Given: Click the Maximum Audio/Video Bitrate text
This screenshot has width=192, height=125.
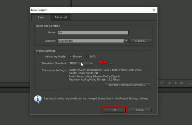Looking at the screenshot, I should 94,80.
